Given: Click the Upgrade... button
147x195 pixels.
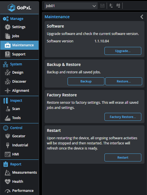Looking at the screenshot, I should coord(123,51).
